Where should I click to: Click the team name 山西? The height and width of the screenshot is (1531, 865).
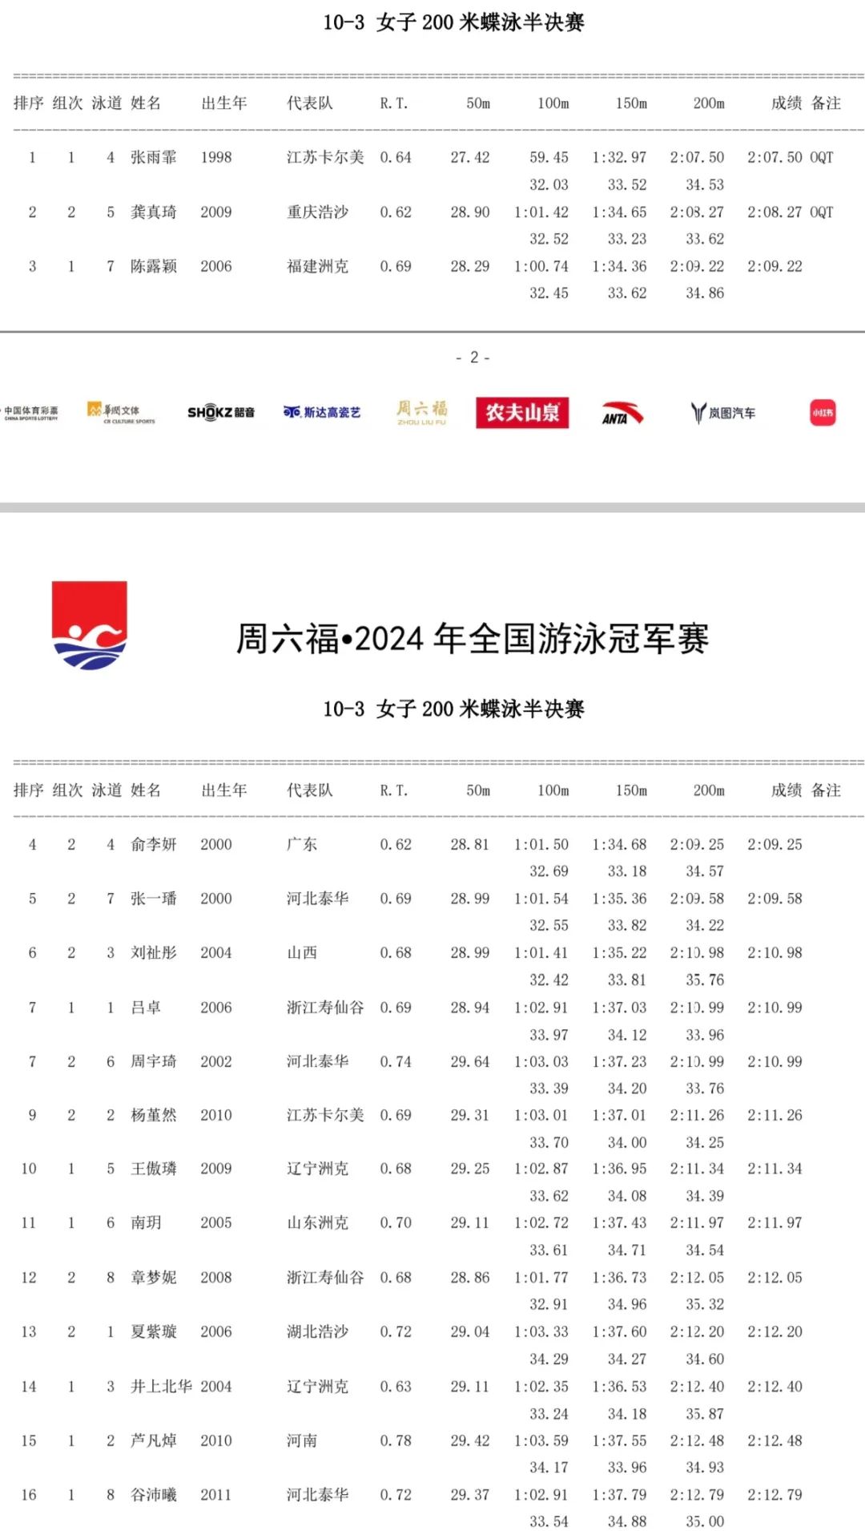(302, 952)
